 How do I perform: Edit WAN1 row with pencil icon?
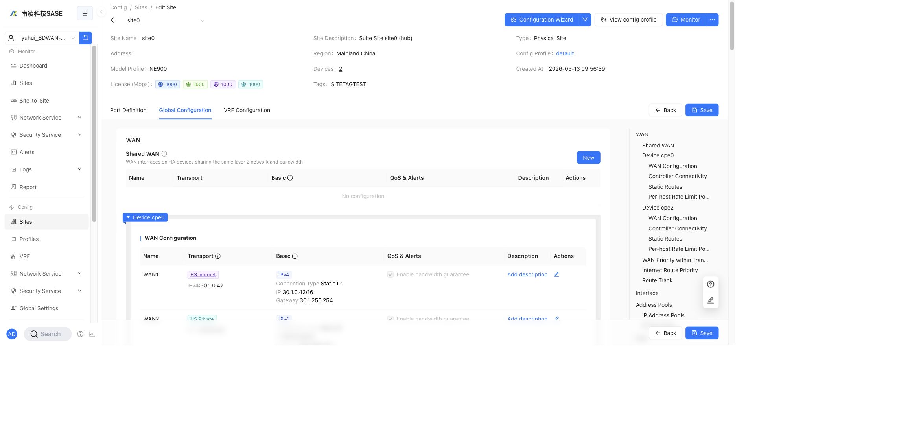pos(556,274)
